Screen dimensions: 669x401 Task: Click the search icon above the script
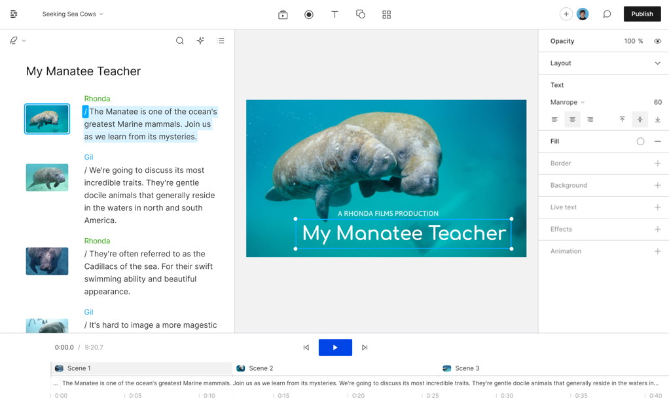pyautogui.click(x=179, y=40)
